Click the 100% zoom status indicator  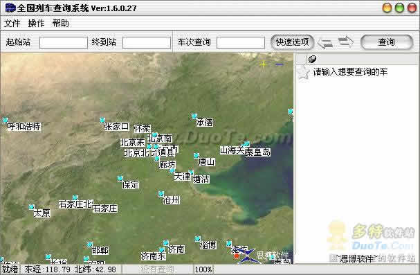pos(203,269)
